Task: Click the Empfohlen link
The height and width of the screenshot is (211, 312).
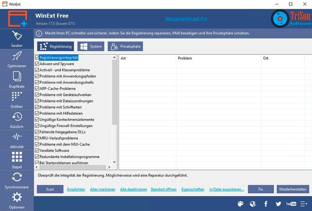Action: click(x=76, y=189)
